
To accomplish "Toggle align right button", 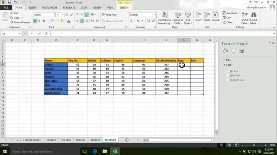I will (x=87, y=21).
